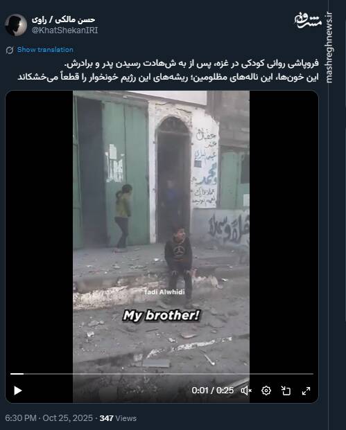Viewport: 346px width, 430px height.
Task: Click Show translation link
Action: pyautogui.click(x=45, y=50)
